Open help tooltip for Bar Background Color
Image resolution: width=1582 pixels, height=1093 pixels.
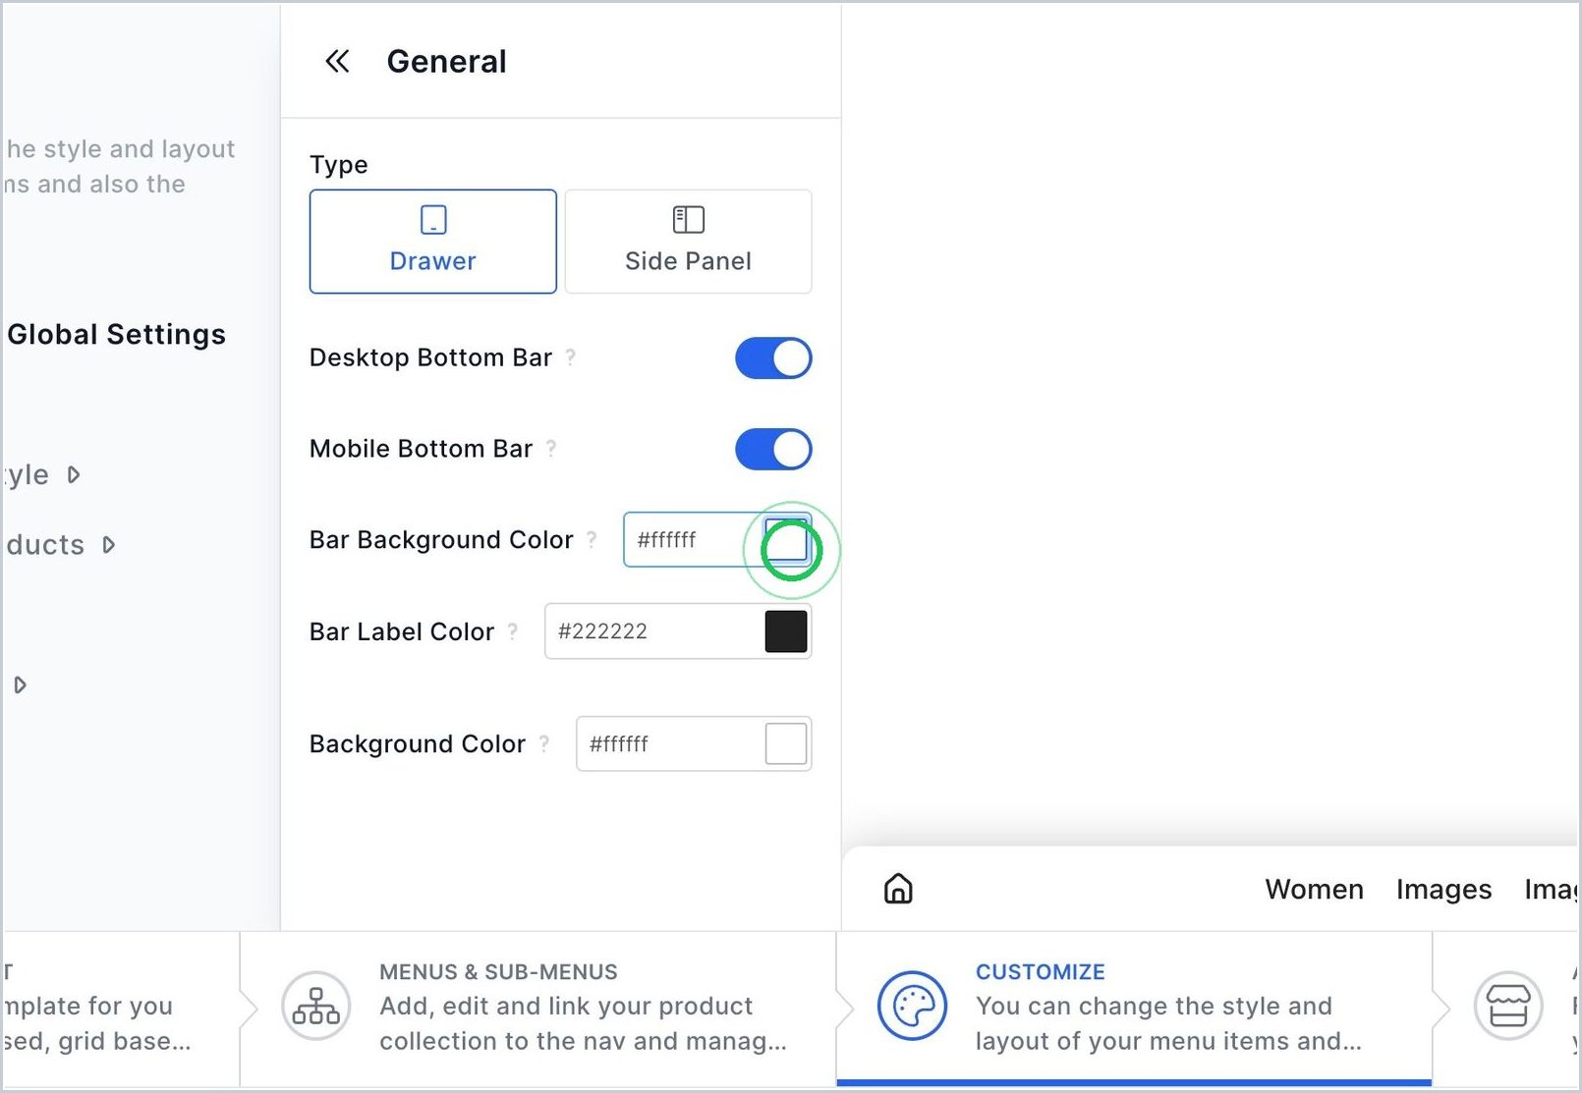(x=592, y=540)
